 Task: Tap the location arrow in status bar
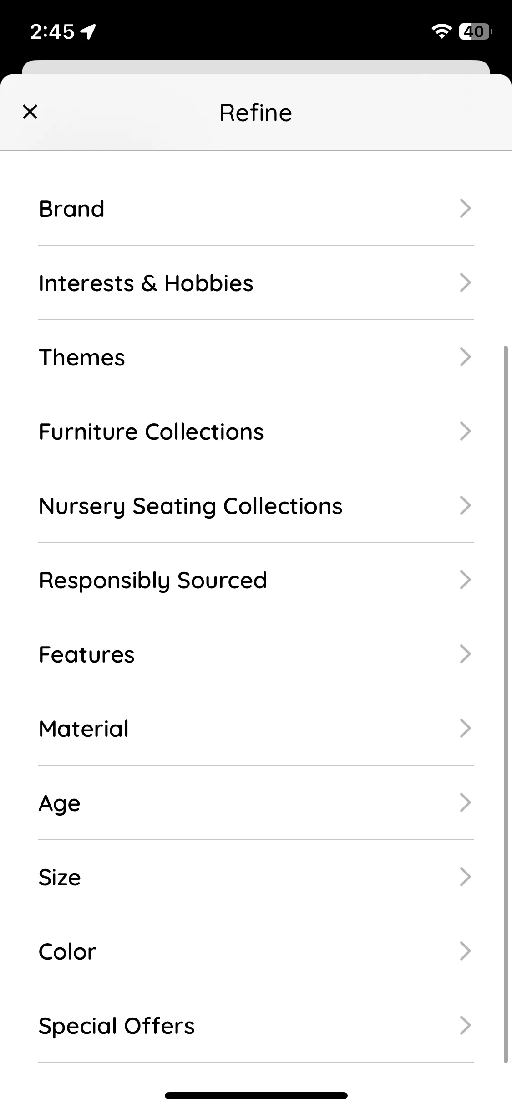[x=88, y=31]
